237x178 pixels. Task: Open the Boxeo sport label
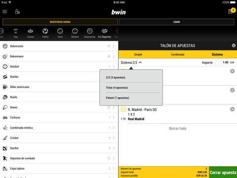click(x=14, y=107)
